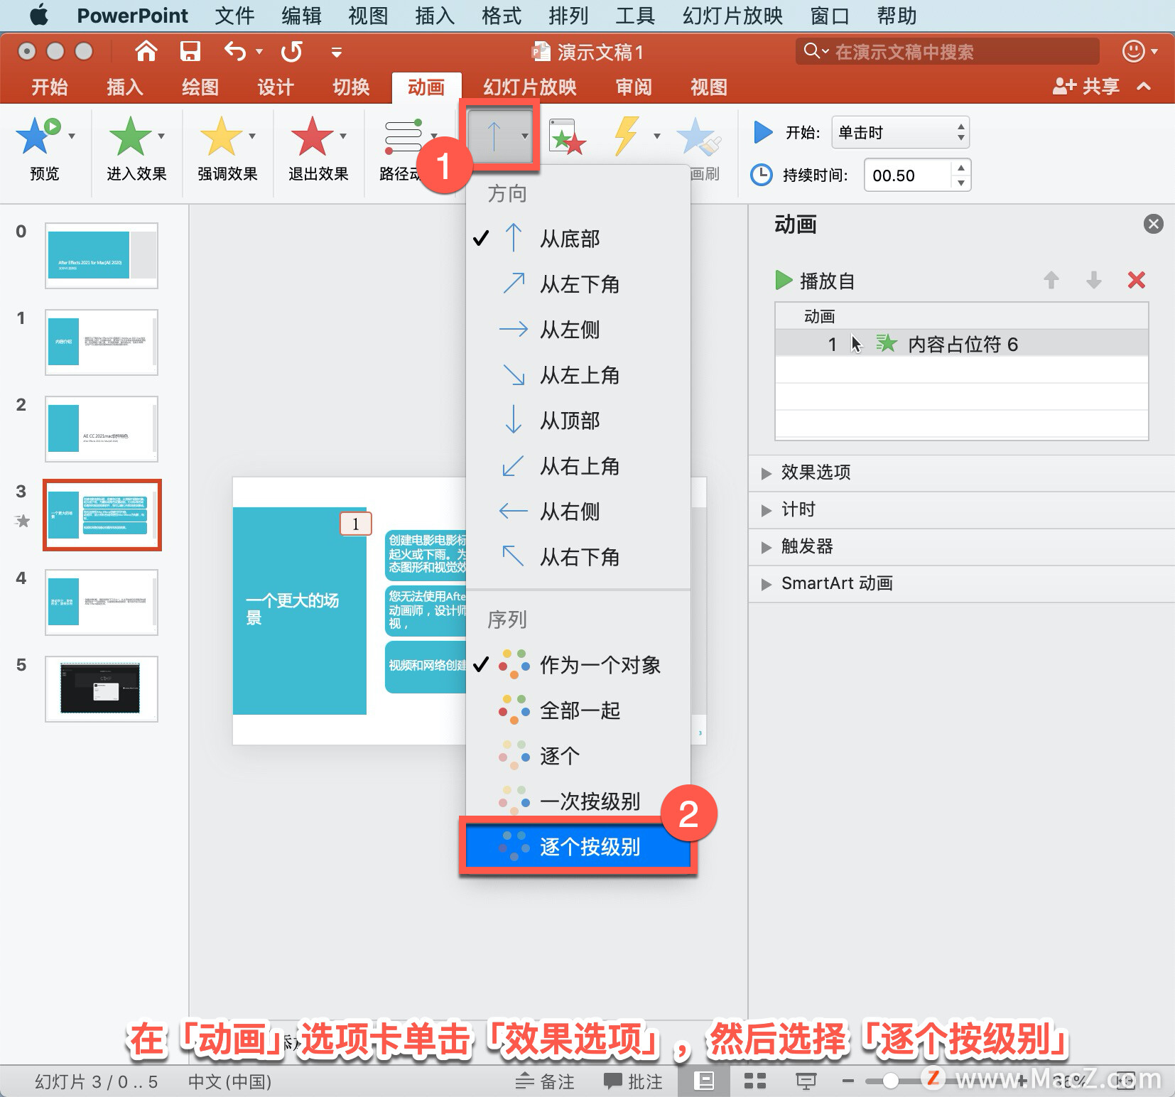Click the lightning bolt trigger icon

point(626,136)
